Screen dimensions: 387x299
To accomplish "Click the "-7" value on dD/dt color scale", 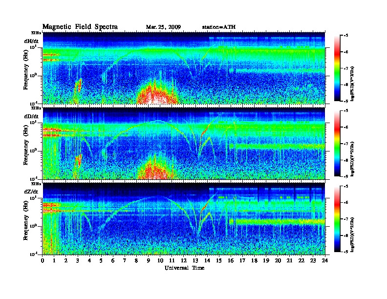I will click(x=346, y=144).
